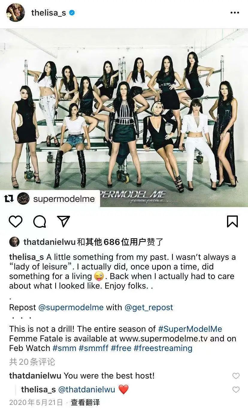248x413 pixels.
Task: Open comments with the speech bubble icon
Action: [x=40, y=221]
